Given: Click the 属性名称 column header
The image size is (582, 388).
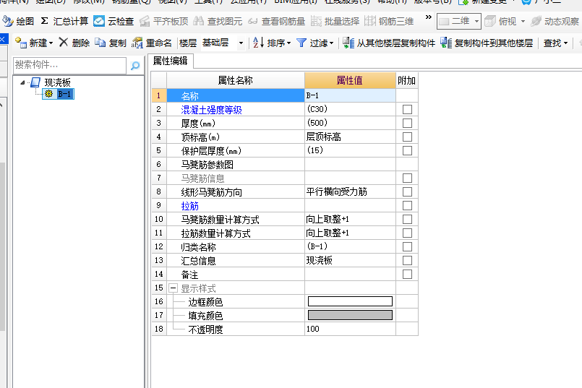Looking at the screenshot, I should [x=235, y=80].
